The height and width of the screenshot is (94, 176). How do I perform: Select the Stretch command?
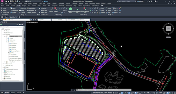coord(102,13)
